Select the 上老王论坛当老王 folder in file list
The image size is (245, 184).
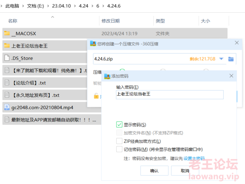point(45,46)
